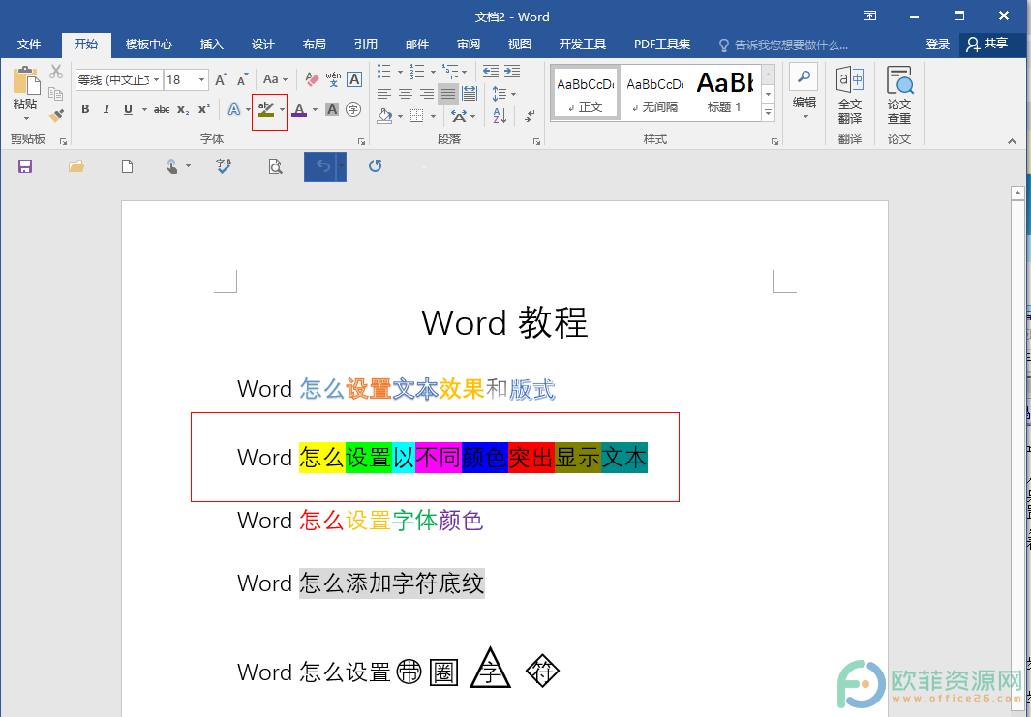Align paragraph text to the left
This screenshot has height=717, width=1031.
[384, 94]
